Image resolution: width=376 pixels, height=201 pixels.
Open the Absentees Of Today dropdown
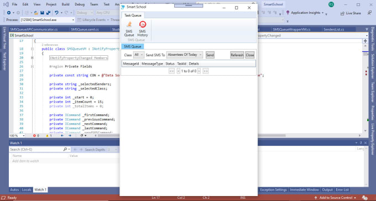tap(185, 55)
